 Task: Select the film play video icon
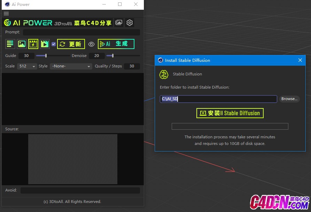(x=45, y=44)
